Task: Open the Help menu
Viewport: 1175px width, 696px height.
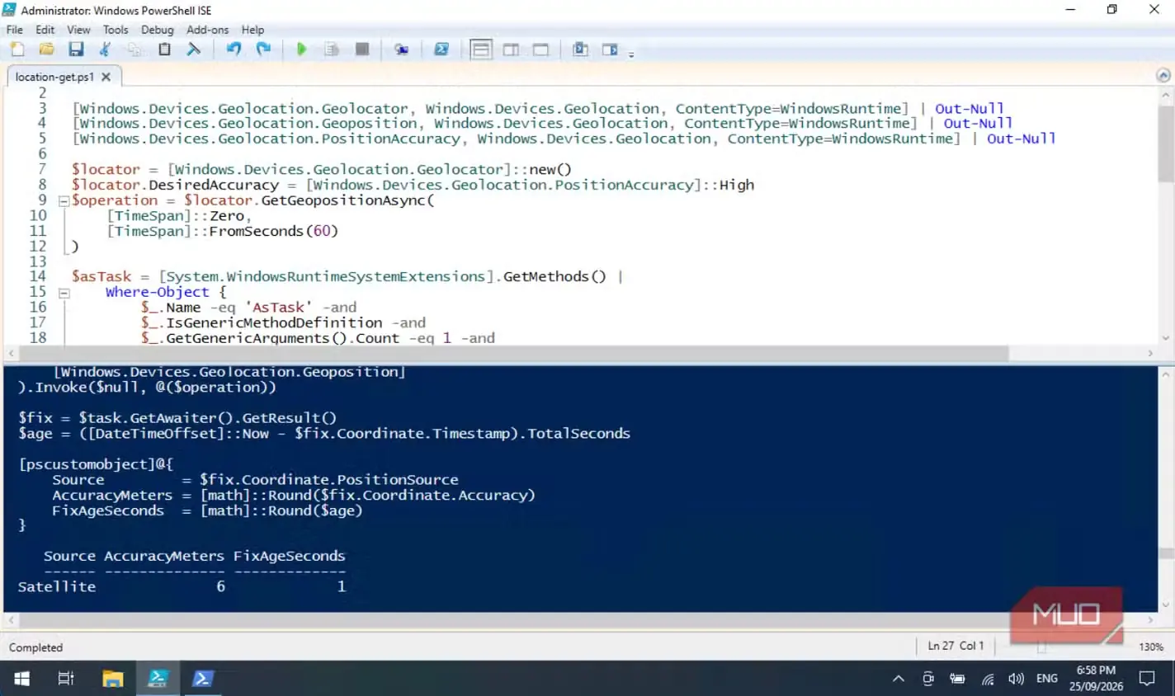Action: click(x=252, y=30)
